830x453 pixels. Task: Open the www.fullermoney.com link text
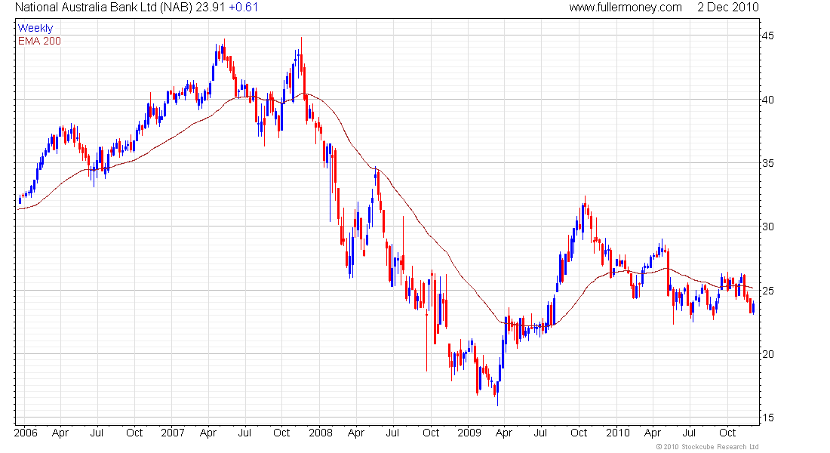click(x=626, y=8)
